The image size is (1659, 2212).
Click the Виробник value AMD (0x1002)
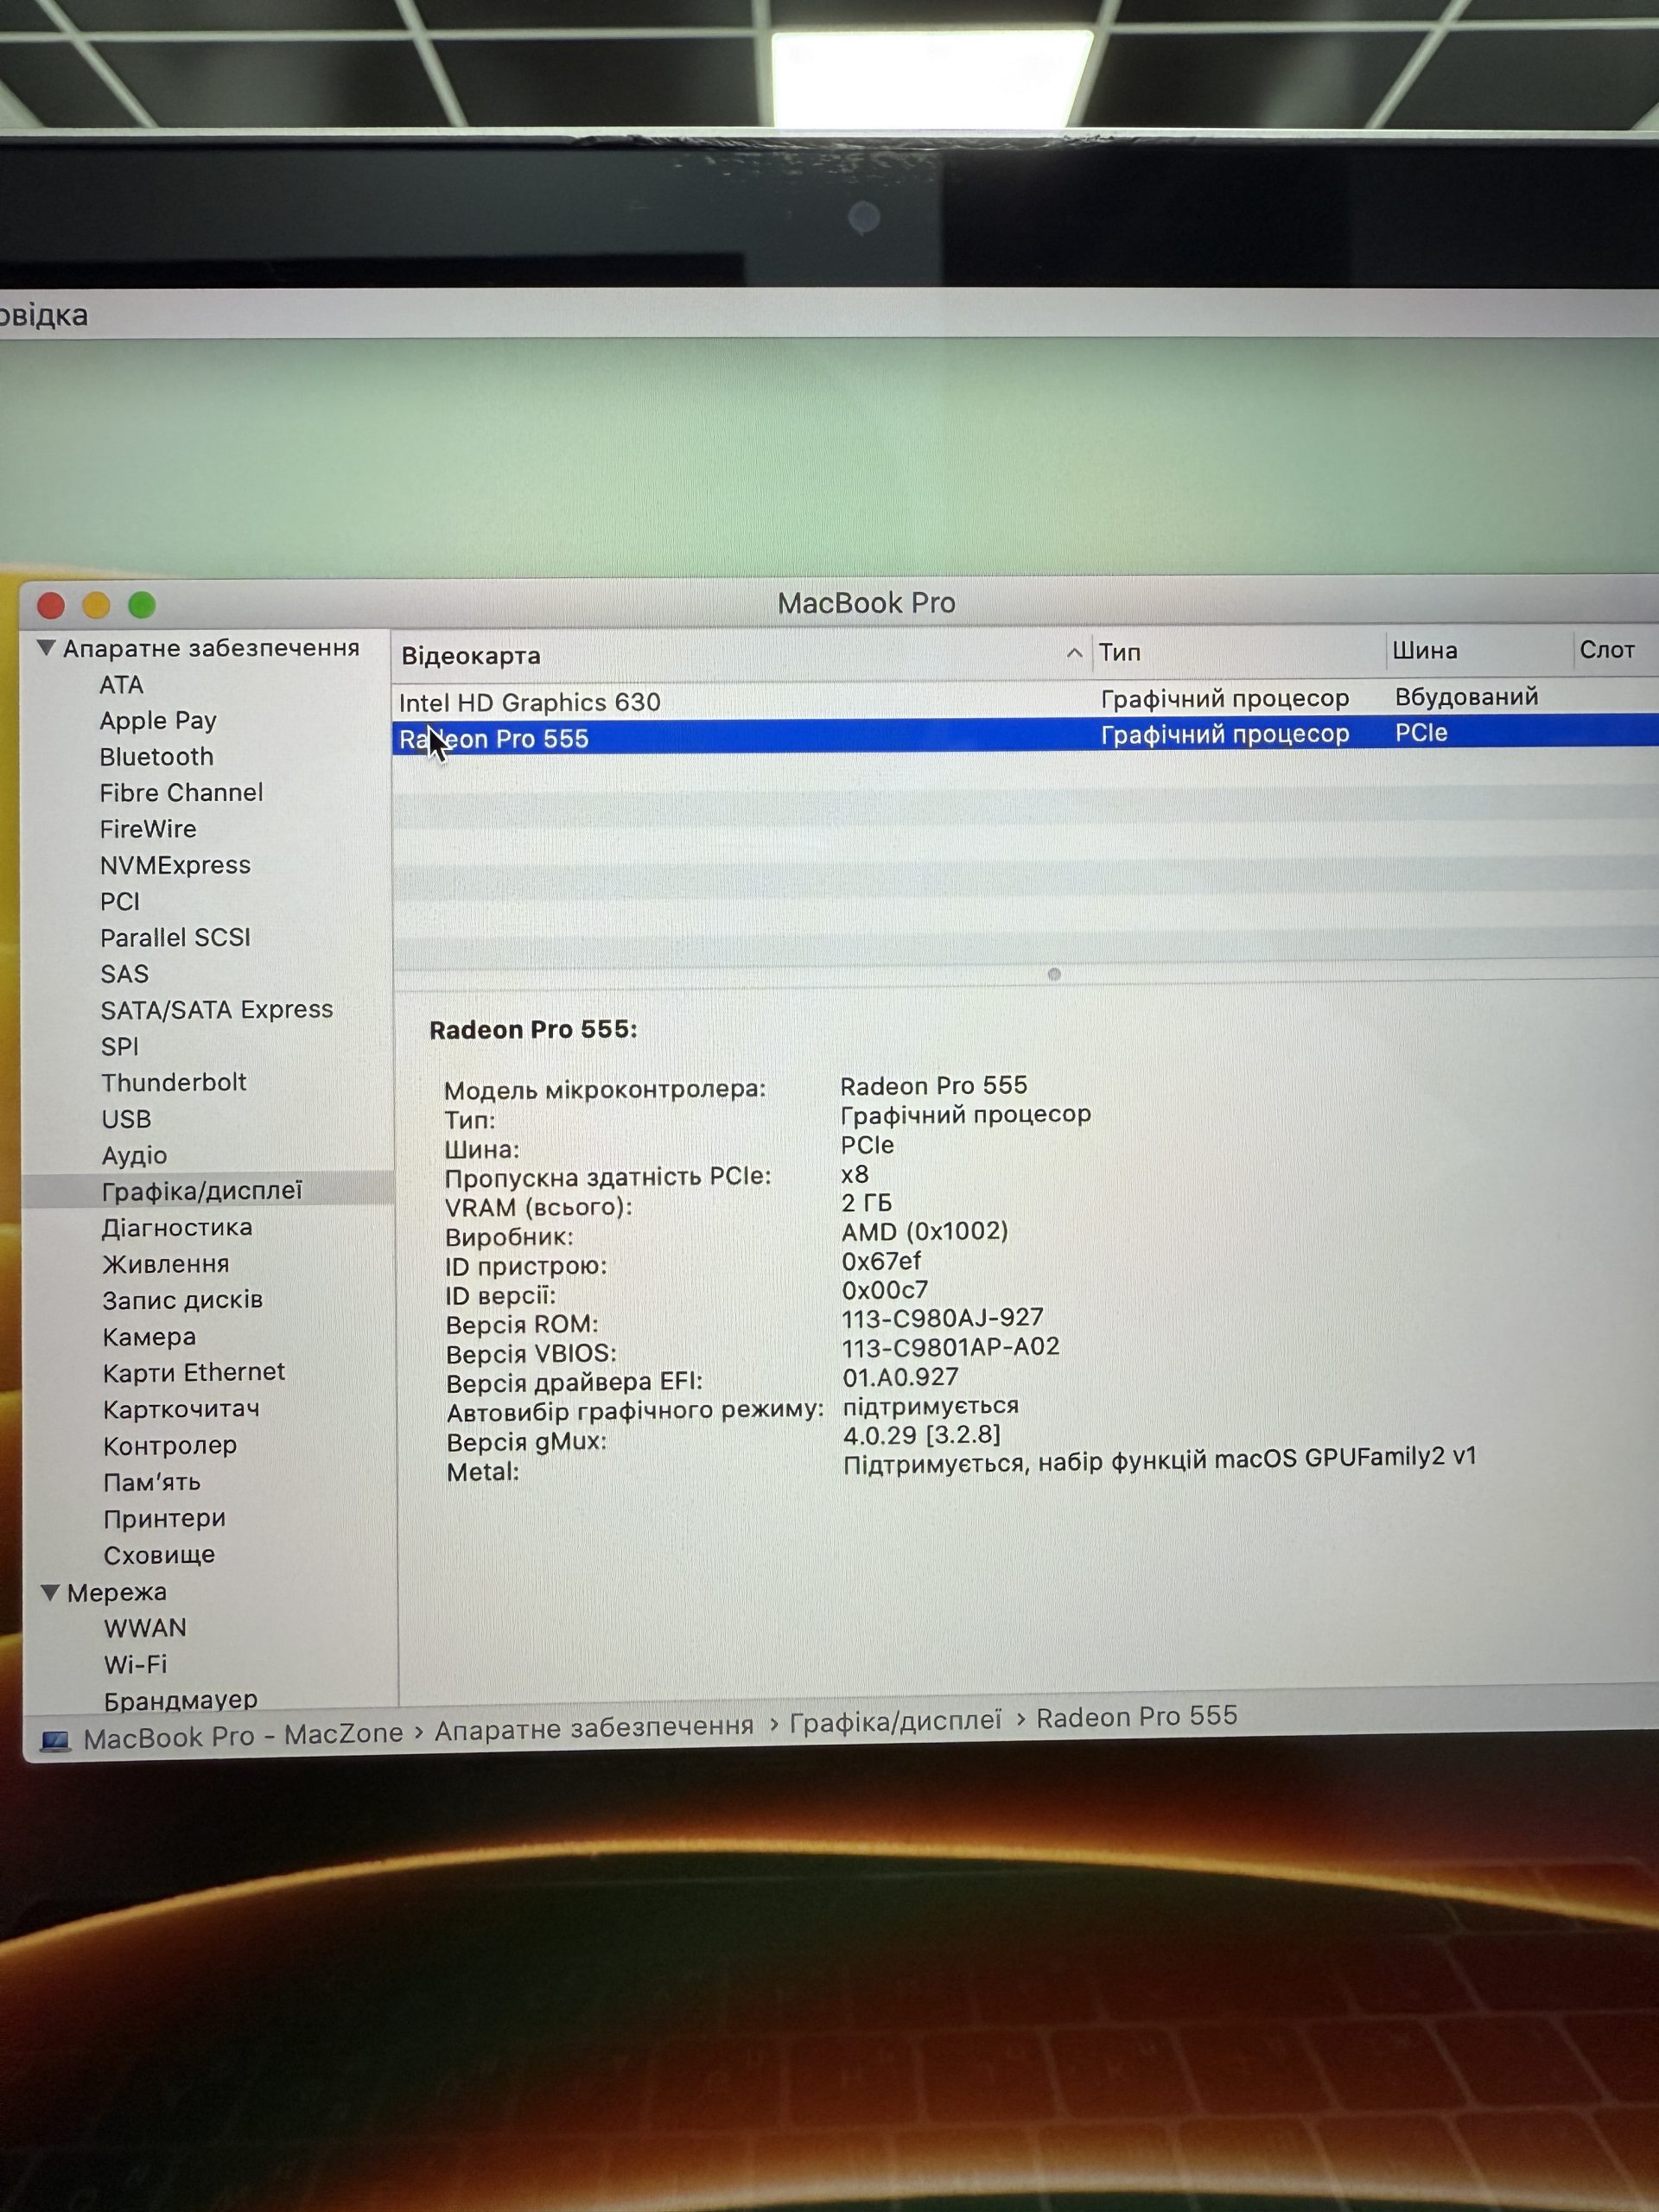point(925,1232)
